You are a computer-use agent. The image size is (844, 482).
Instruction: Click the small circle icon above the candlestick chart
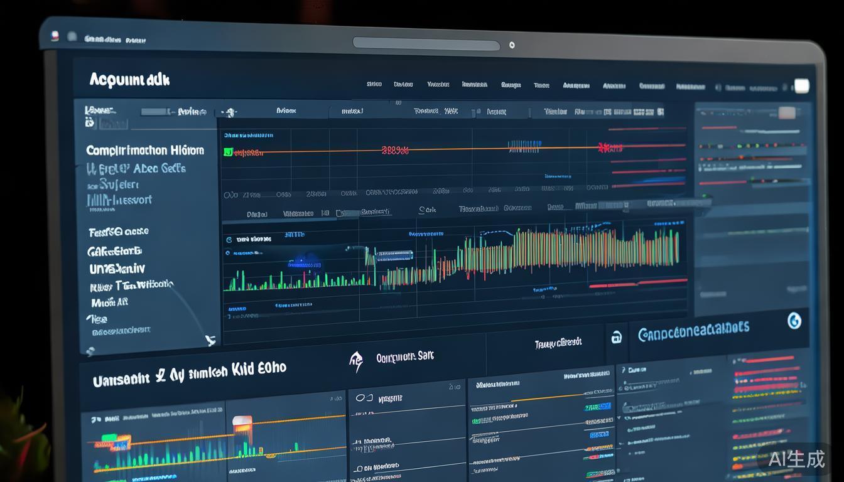click(229, 240)
